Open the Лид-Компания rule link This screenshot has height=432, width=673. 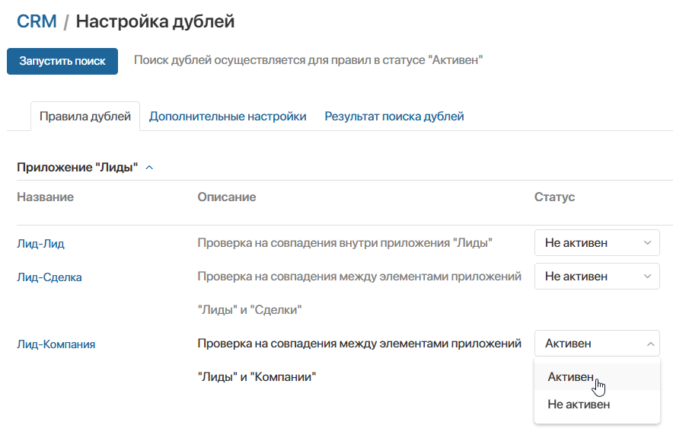click(56, 344)
